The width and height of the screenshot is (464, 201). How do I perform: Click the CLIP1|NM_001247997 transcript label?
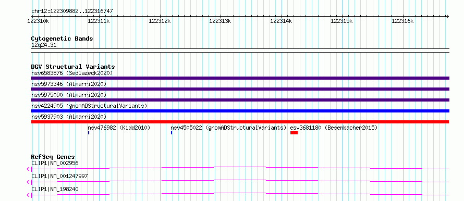pyautogui.click(x=59, y=176)
